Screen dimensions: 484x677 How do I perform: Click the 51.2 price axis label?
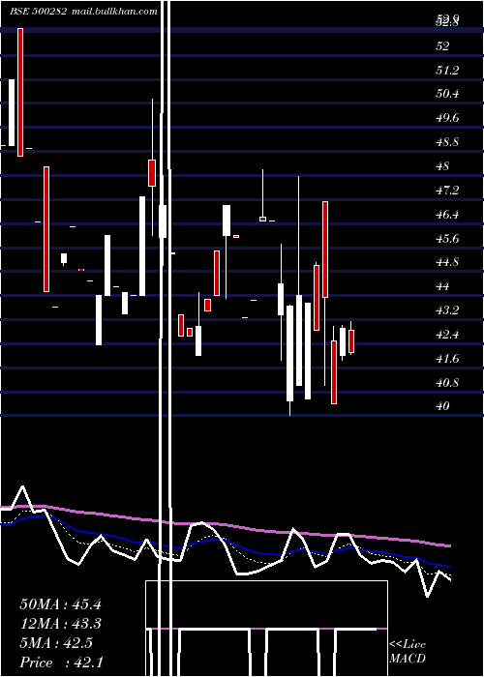pos(447,70)
